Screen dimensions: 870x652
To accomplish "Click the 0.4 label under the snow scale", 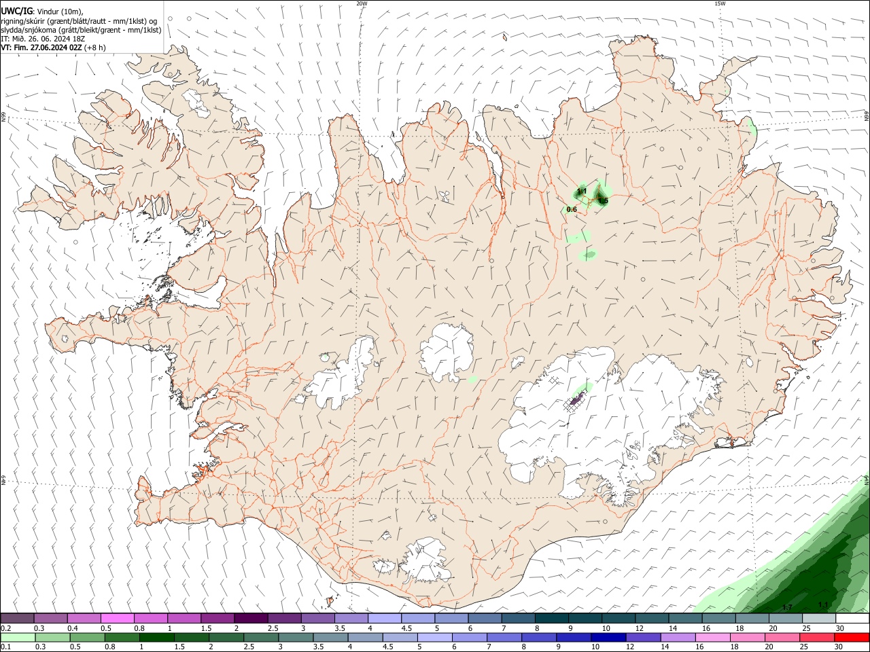I will (x=73, y=628).
